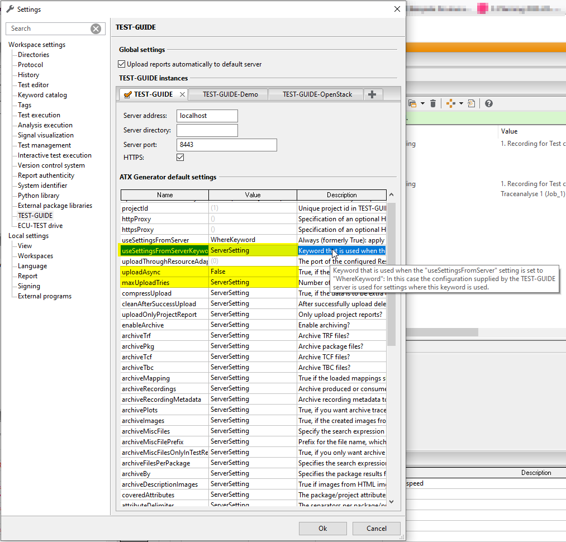This screenshot has height=542, width=566.
Task: Open help via the question mark icon
Action: pyautogui.click(x=488, y=103)
